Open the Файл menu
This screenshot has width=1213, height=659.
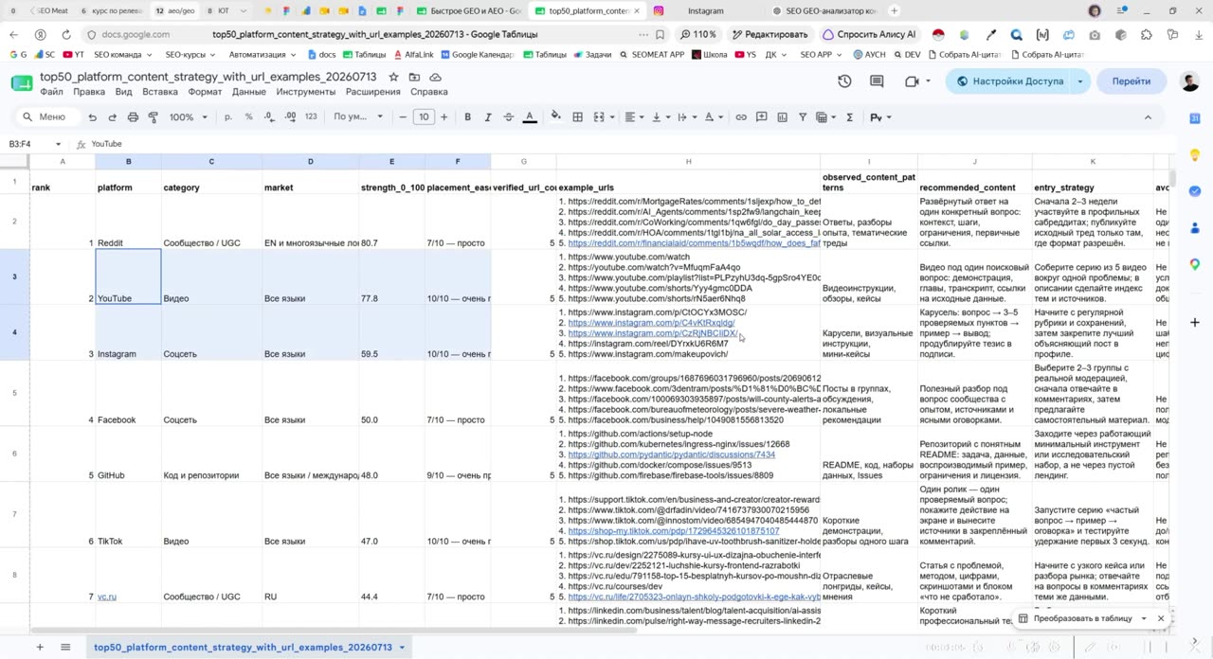pyautogui.click(x=51, y=92)
